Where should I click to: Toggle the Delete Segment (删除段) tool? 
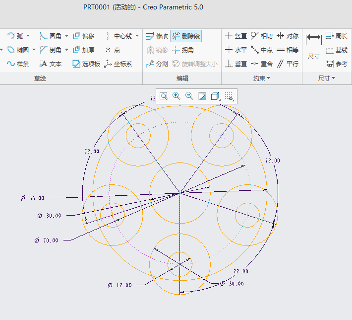coord(186,36)
